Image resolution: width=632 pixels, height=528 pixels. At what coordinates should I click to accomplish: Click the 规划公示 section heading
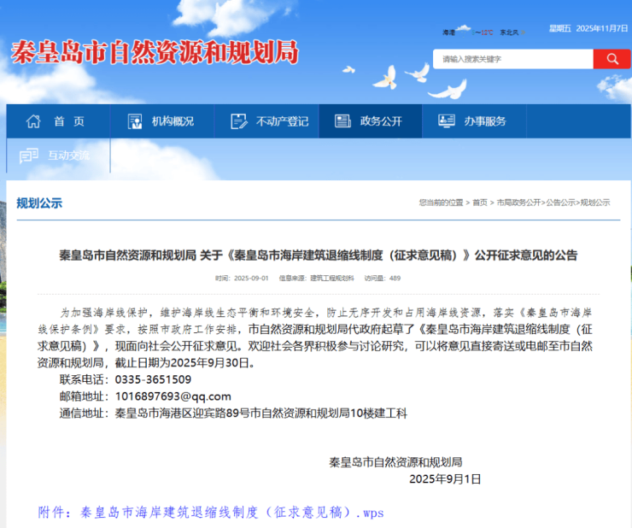[39, 202]
